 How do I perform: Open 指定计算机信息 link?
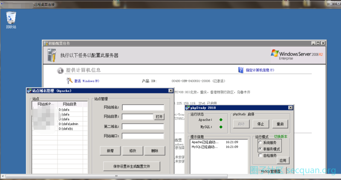260,70
